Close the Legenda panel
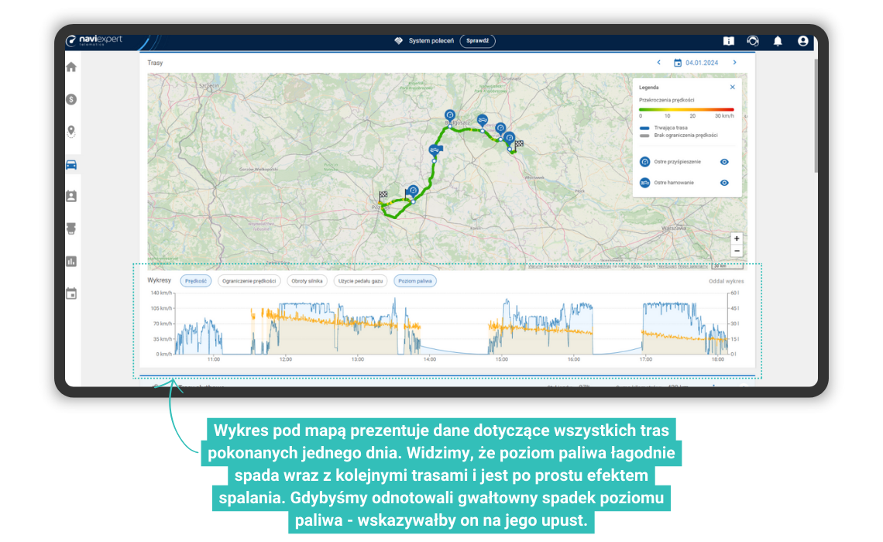Viewport: 883px width, 542px height. point(732,87)
